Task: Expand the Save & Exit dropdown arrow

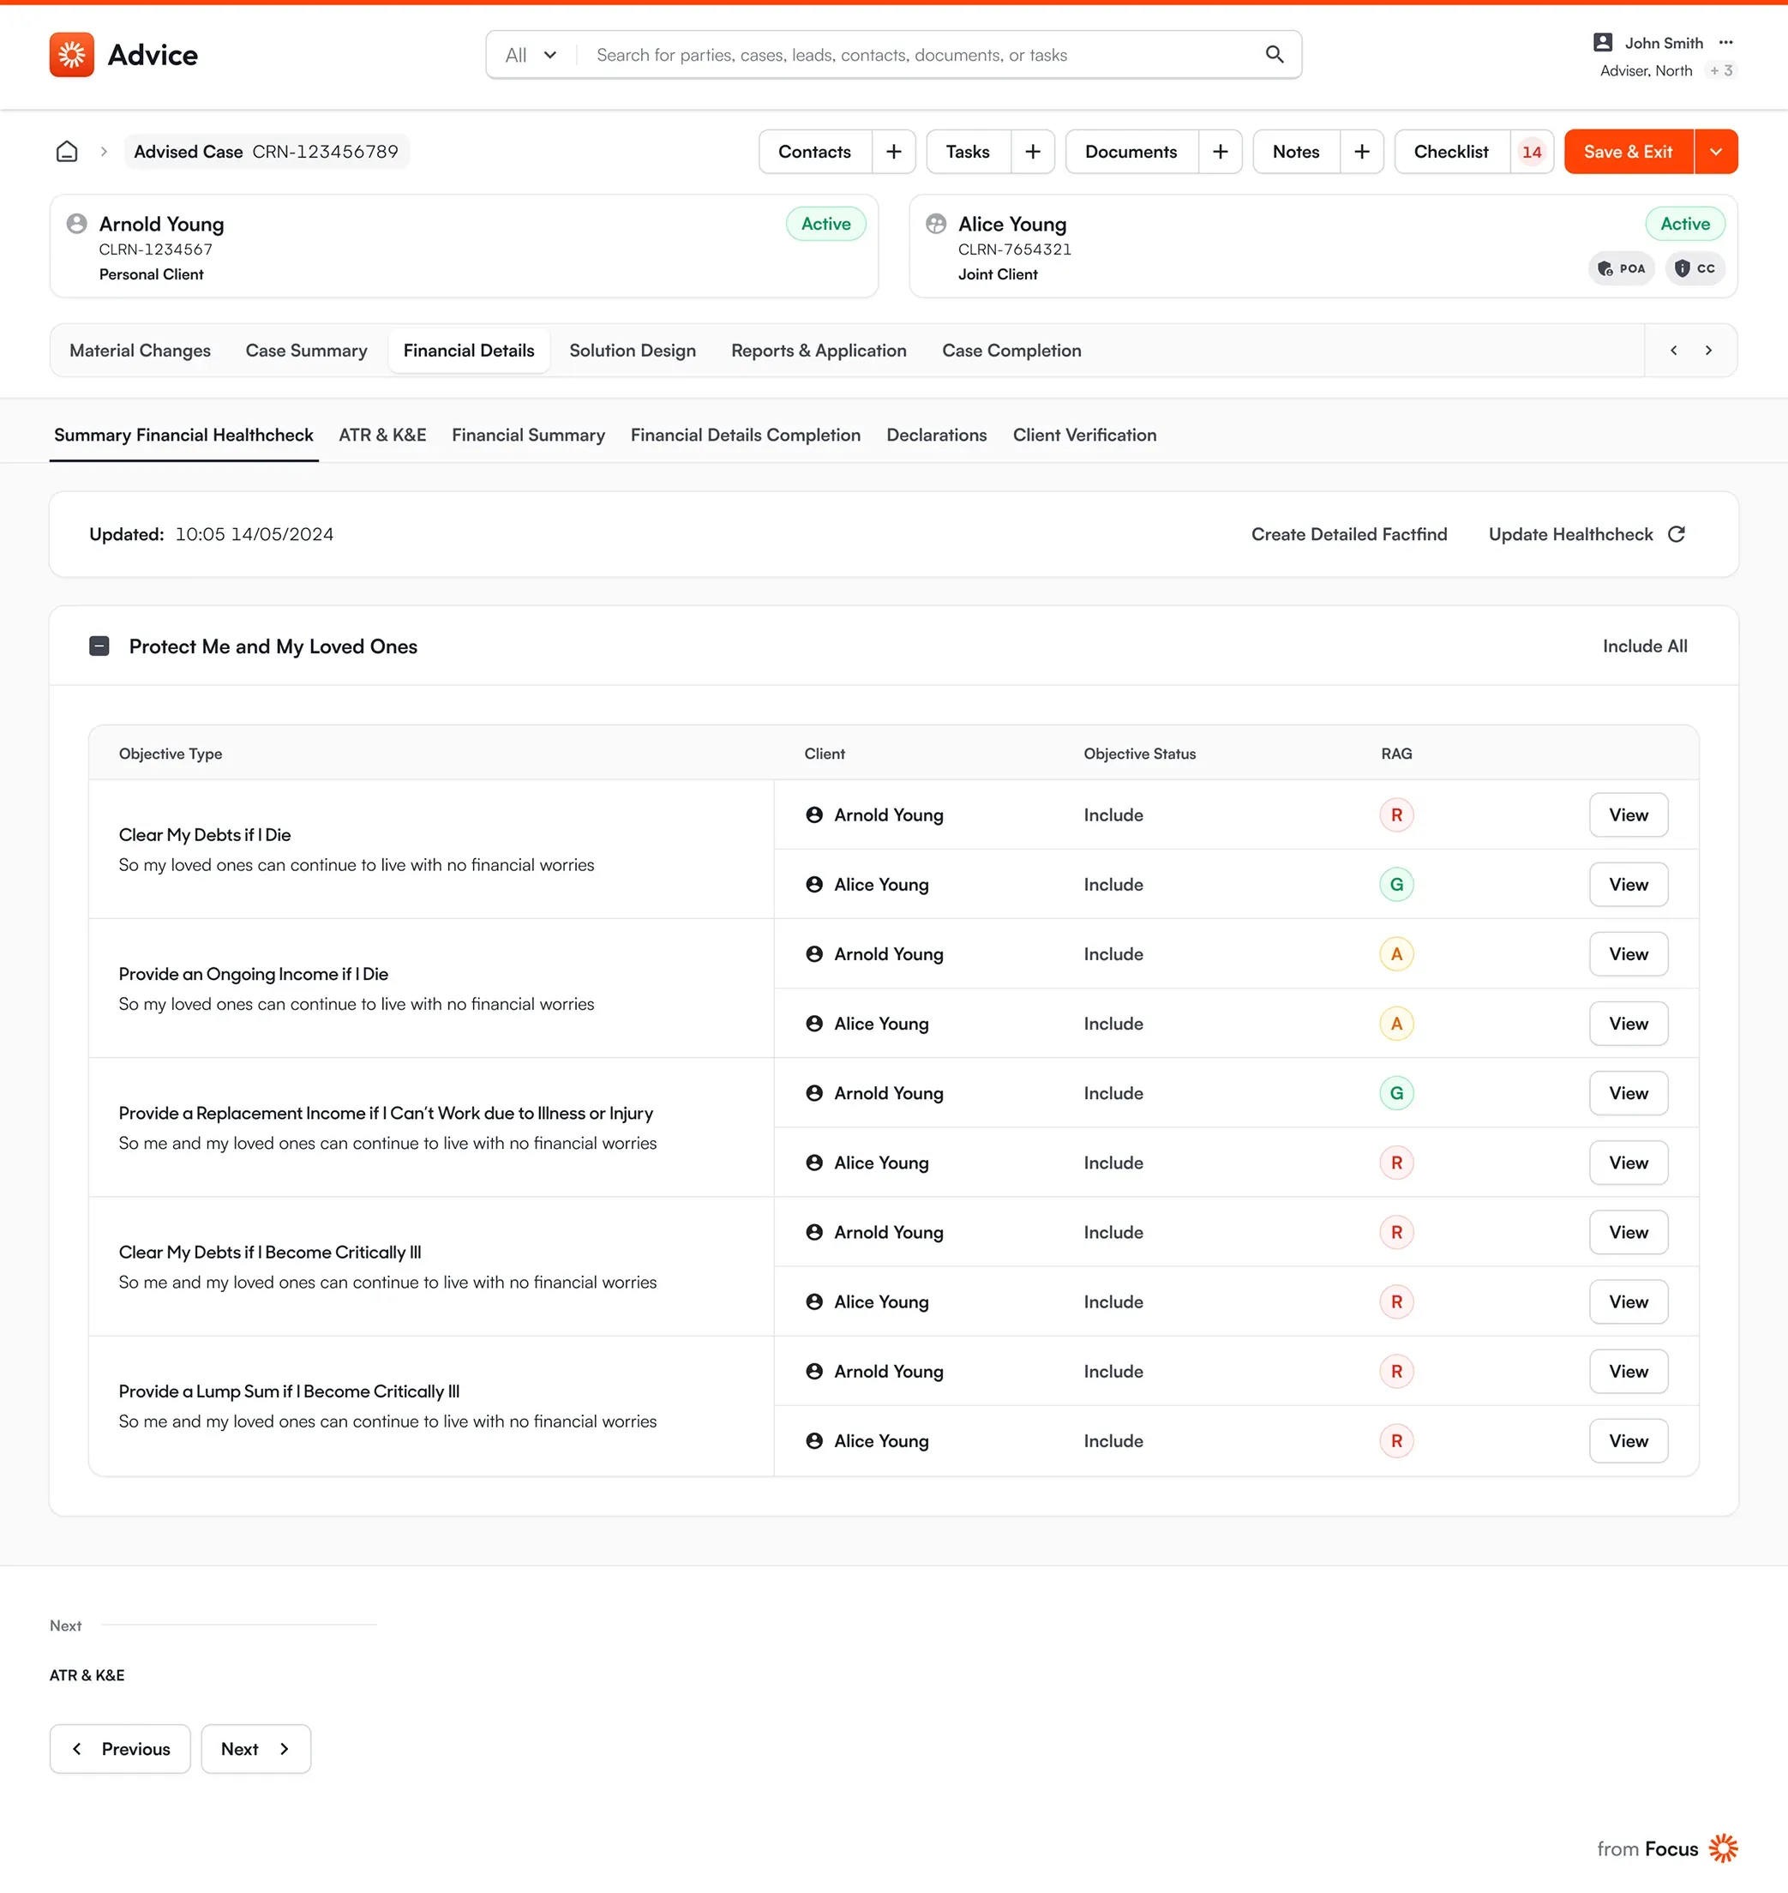Action: pos(1715,152)
